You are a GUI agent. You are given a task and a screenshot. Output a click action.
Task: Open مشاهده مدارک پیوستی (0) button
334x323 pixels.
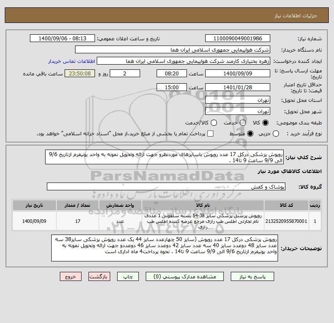(185, 277)
